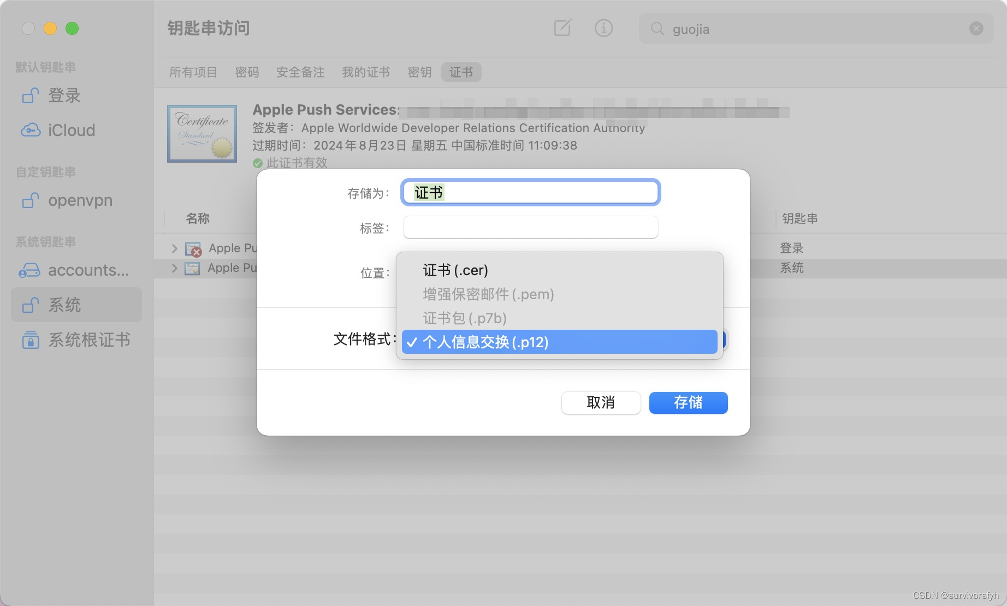Choose 证书包 (.p7b) format option
The image size is (1007, 606).
(559, 318)
